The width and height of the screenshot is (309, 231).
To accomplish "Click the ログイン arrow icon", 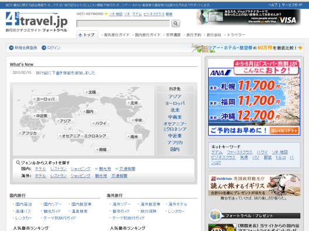I will coord(44,48).
